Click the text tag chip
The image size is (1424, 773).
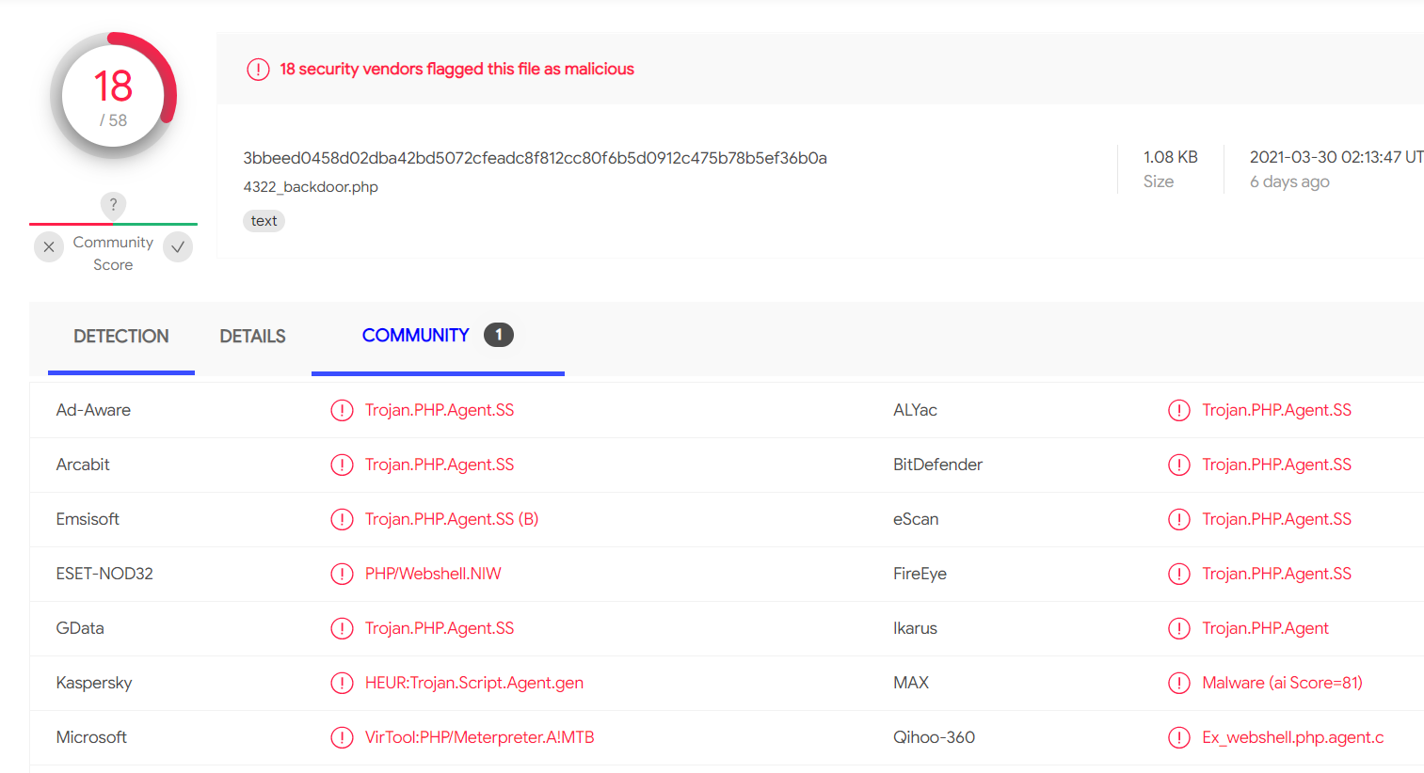(264, 221)
